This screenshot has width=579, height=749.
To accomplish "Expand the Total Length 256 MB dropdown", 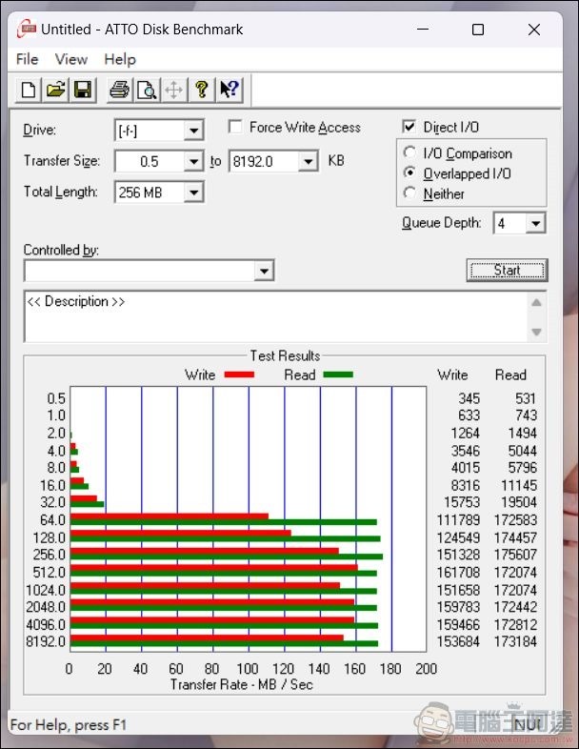I will (x=194, y=192).
